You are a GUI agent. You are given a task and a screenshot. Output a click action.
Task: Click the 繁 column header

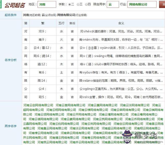(43, 23)
